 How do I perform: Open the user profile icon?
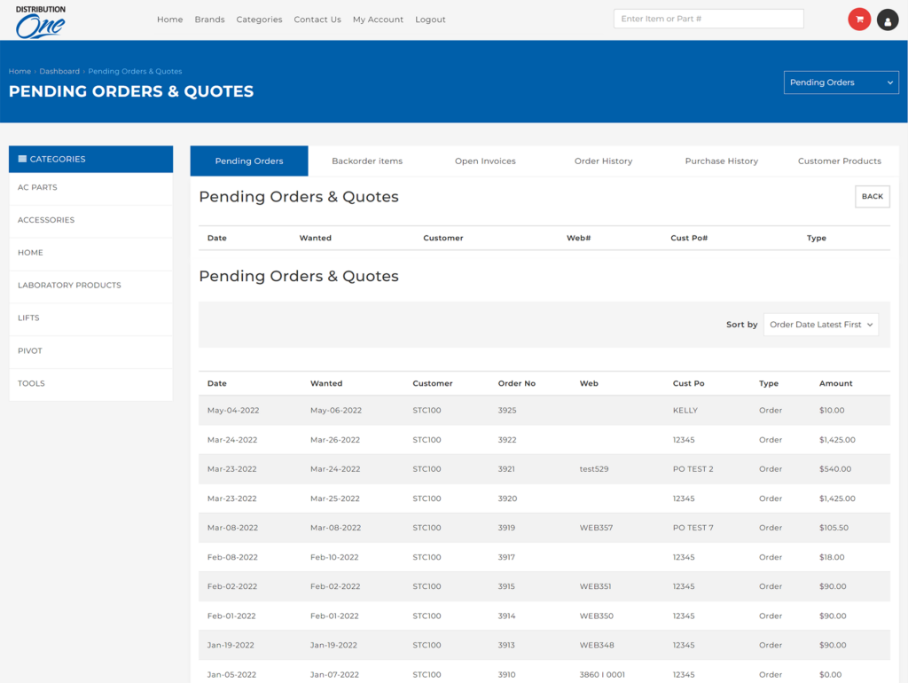888,20
